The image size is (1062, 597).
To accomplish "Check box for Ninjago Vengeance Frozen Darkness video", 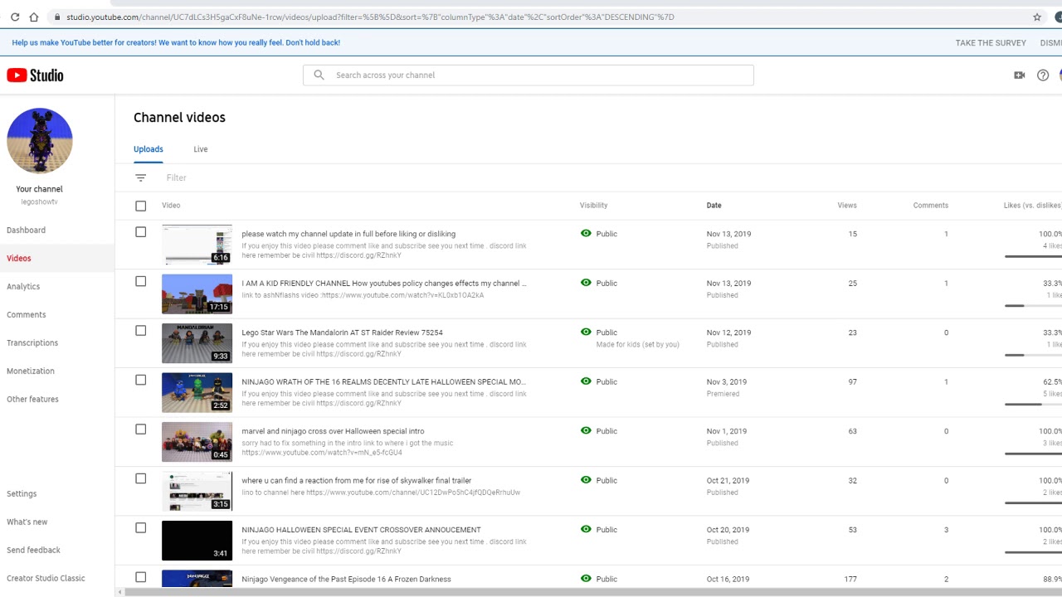I will coord(140,577).
